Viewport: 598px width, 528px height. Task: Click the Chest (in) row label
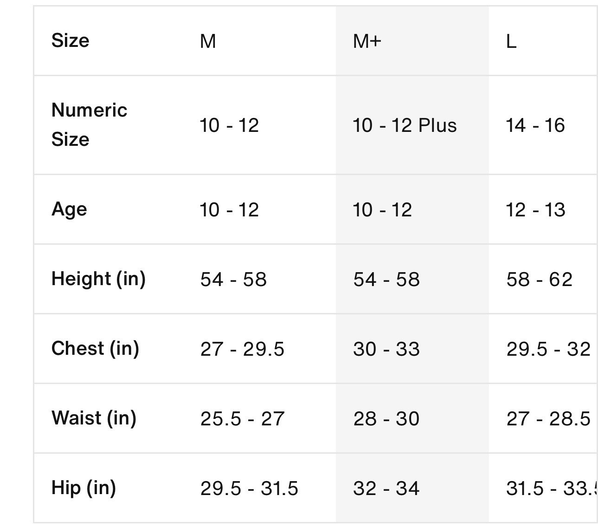95,348
